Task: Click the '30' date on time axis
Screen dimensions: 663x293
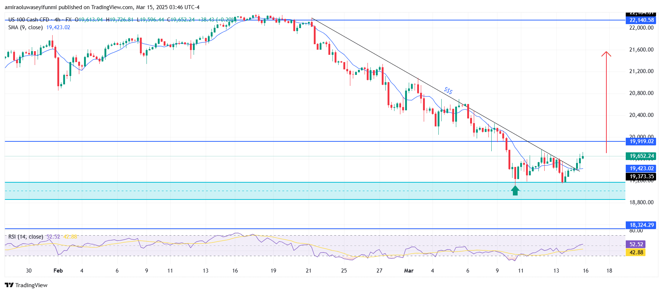Action: coord(29,271)
